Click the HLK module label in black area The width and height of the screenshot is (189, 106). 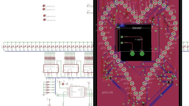[x=139, y=40]
